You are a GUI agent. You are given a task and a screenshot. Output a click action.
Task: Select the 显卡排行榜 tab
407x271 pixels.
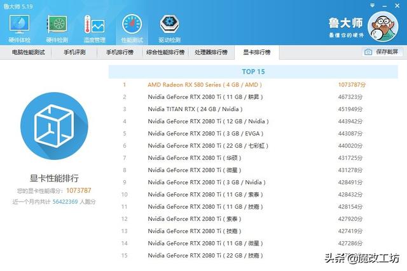257,52
